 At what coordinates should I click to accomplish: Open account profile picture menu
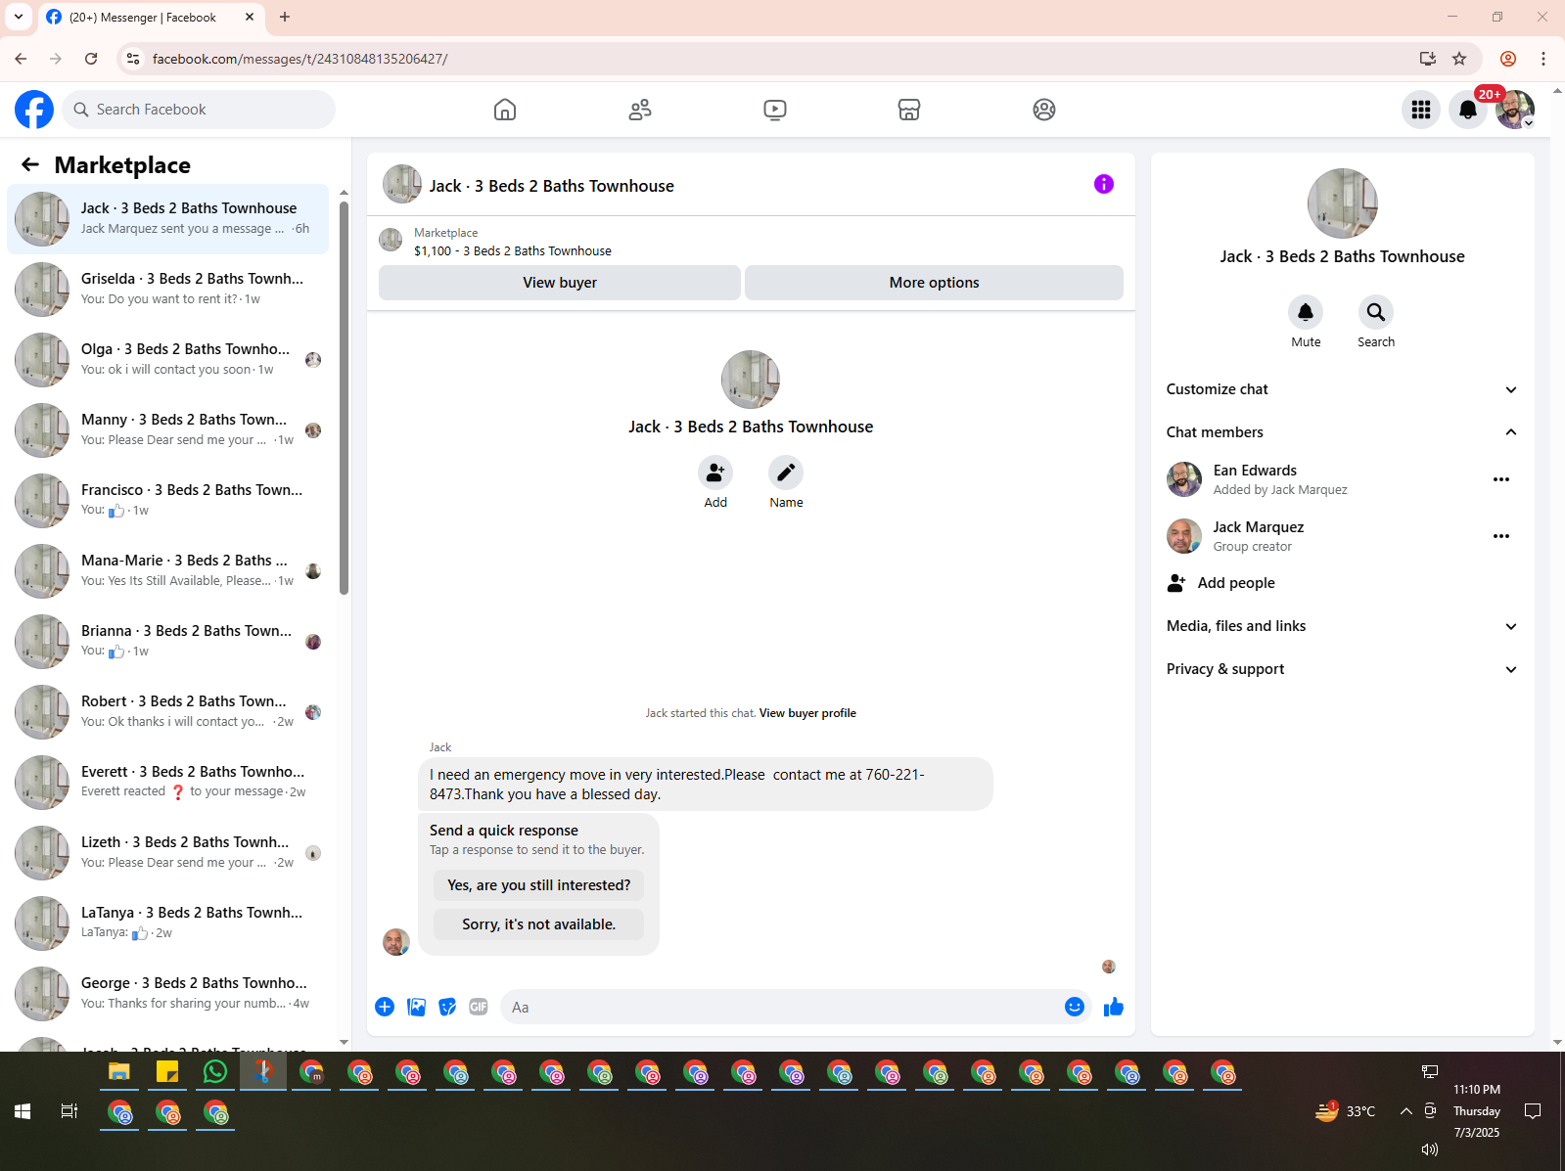pos(1515,110)
